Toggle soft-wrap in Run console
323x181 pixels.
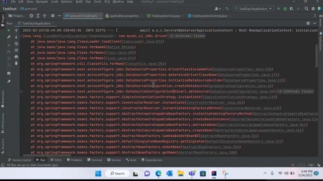tap(16, 44)
